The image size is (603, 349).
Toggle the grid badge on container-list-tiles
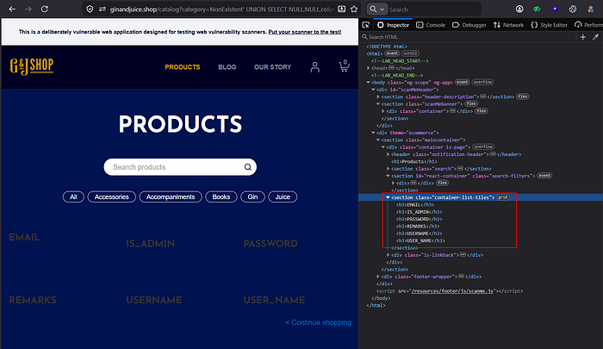pos(503,197)
